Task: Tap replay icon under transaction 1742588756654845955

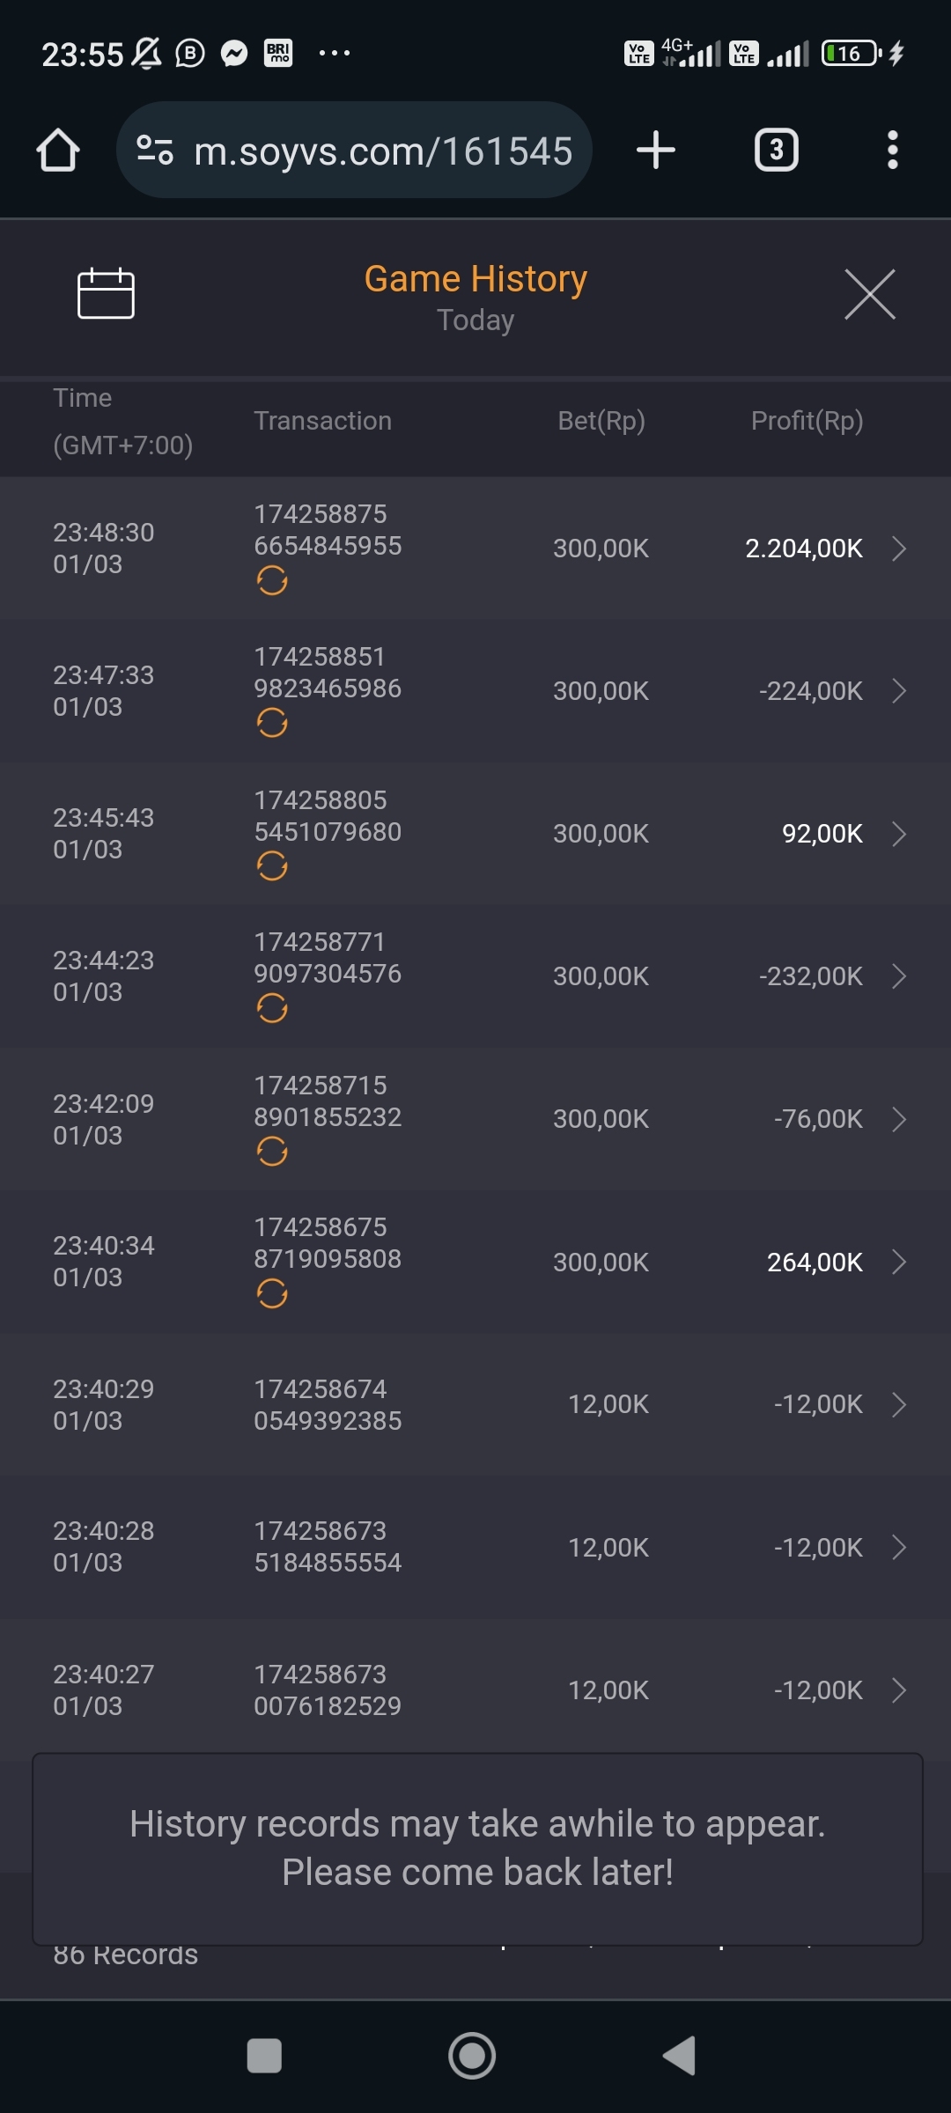Action: [x=272, y=581]
